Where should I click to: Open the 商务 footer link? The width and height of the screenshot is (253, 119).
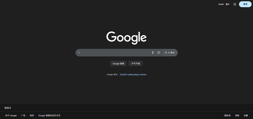coord(32,115)
